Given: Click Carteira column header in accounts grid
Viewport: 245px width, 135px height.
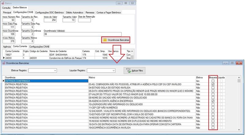Looking at the screenshot, I should pyautogui.click(x=88, y=51).
